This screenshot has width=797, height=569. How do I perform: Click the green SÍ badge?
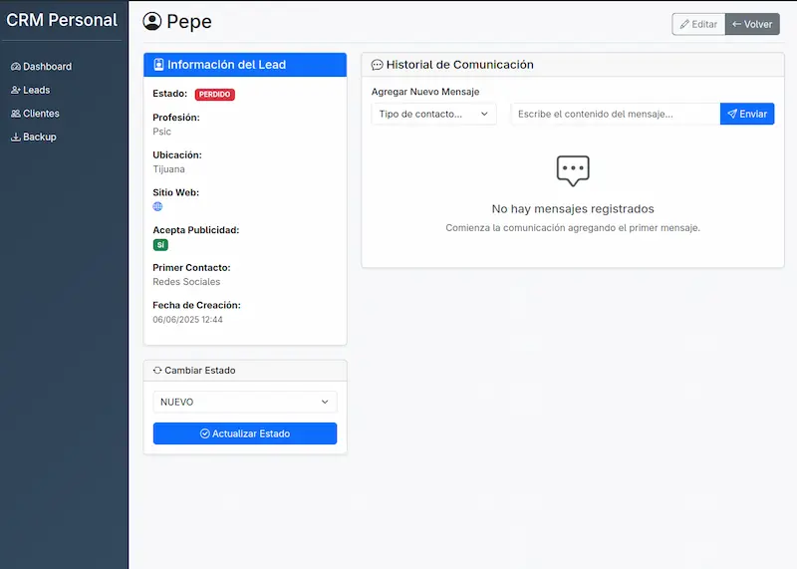[160, 245]
